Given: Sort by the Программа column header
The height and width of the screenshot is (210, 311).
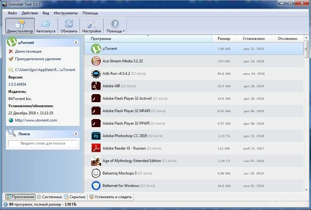Looking at the screenshot, I should point(148,39).
